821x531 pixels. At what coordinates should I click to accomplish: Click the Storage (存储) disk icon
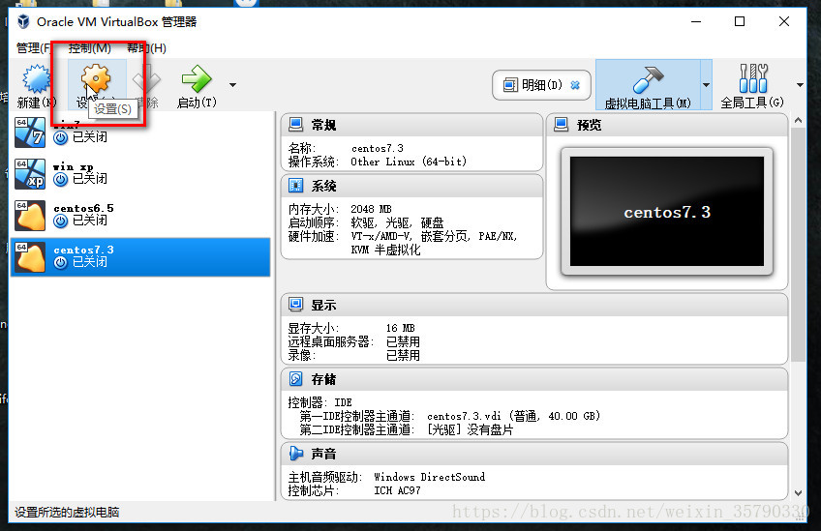coord(296,379)
